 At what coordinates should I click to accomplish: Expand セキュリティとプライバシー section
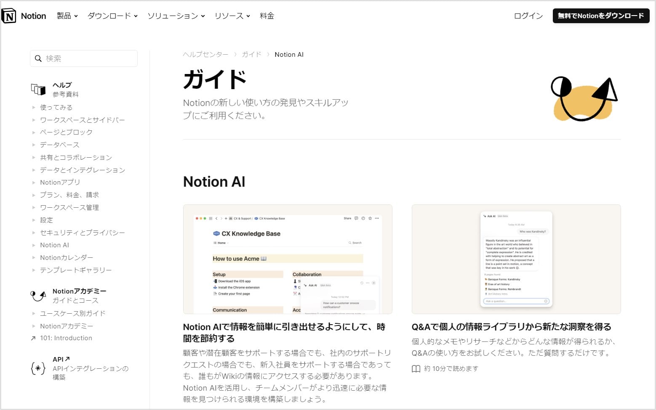34,233
